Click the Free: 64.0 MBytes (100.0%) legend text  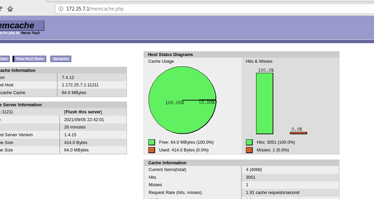186,142
